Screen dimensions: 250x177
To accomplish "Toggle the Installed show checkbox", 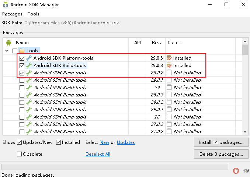I will (58, 142).
